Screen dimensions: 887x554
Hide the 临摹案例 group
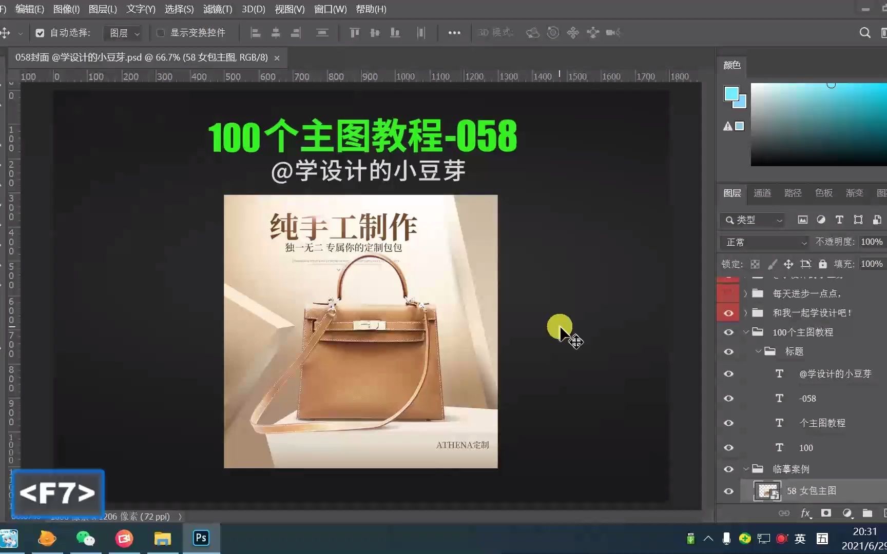pyautogui.click(x=728, y=469)
